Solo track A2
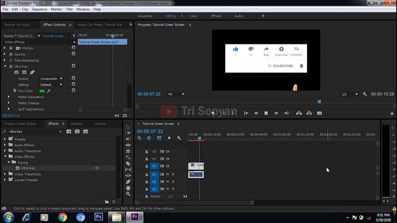Screen dimensions: 397x223 (173, 181)
